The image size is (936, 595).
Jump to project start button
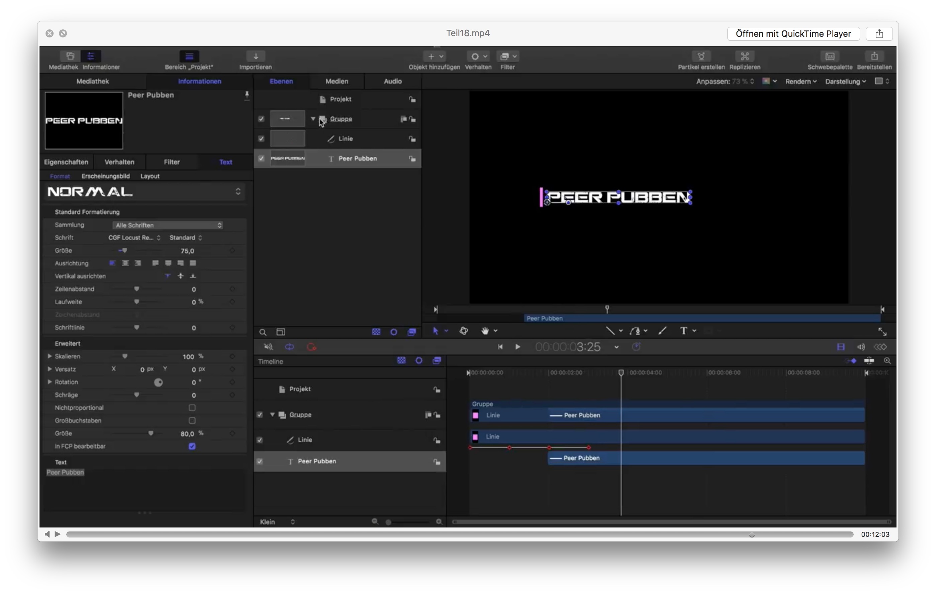point(500,347)
